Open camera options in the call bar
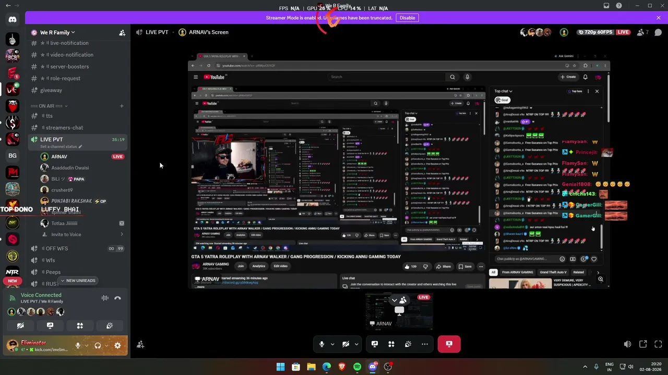 click(356, 344)
